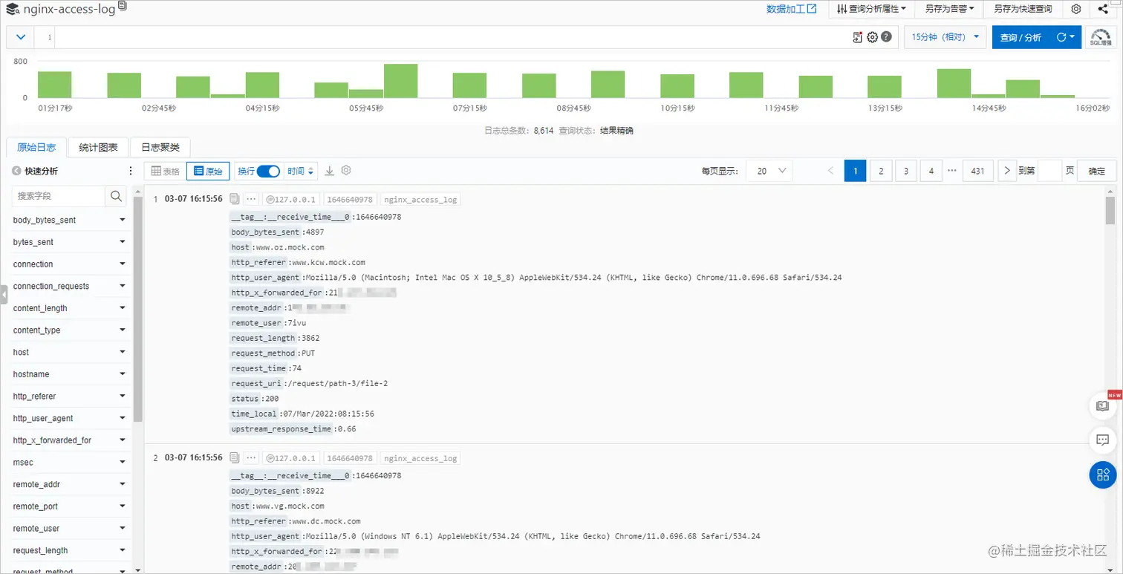1123x574 pixels.
Task: Click the share icon in top toolbar
Action: (1103, 9)
